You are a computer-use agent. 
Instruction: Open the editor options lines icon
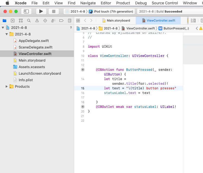[193, 20]
